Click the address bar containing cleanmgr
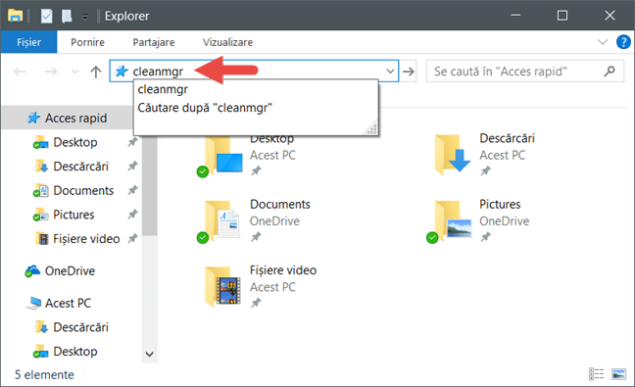 click(x=254, y=72)
